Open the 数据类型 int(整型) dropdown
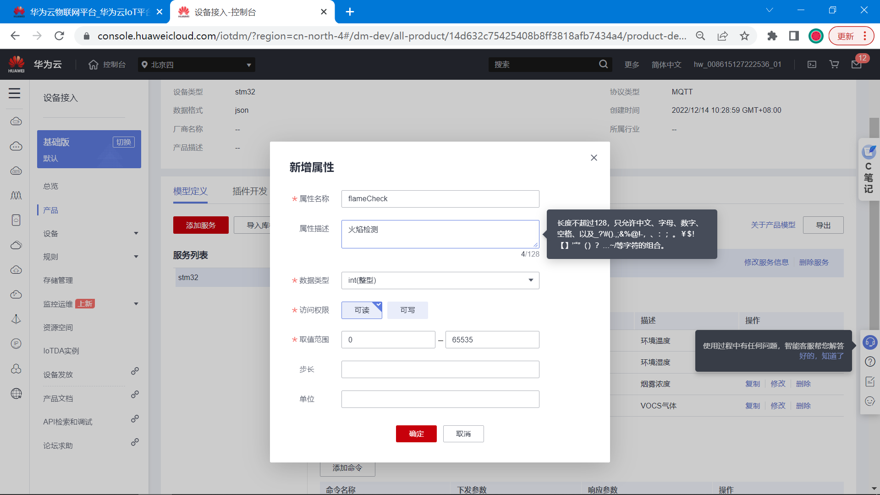The height and width of the screenshot is (495, 880). pos(440,280)
